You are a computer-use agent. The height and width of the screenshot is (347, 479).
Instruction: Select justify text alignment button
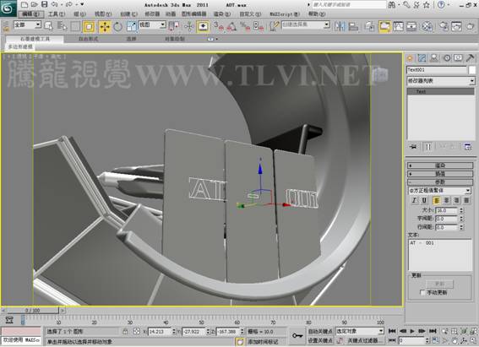[466, 200]
